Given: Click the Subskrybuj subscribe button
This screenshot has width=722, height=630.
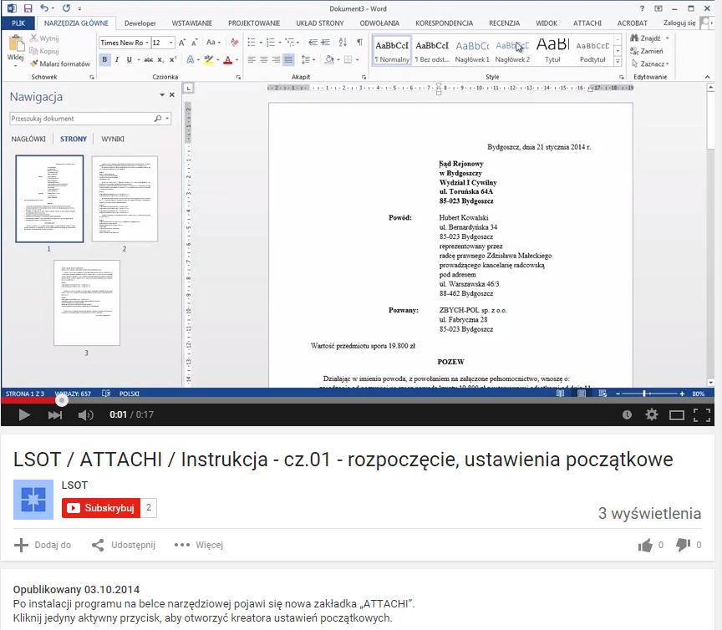Looking at the screenshot, I should tap(101, 508).
